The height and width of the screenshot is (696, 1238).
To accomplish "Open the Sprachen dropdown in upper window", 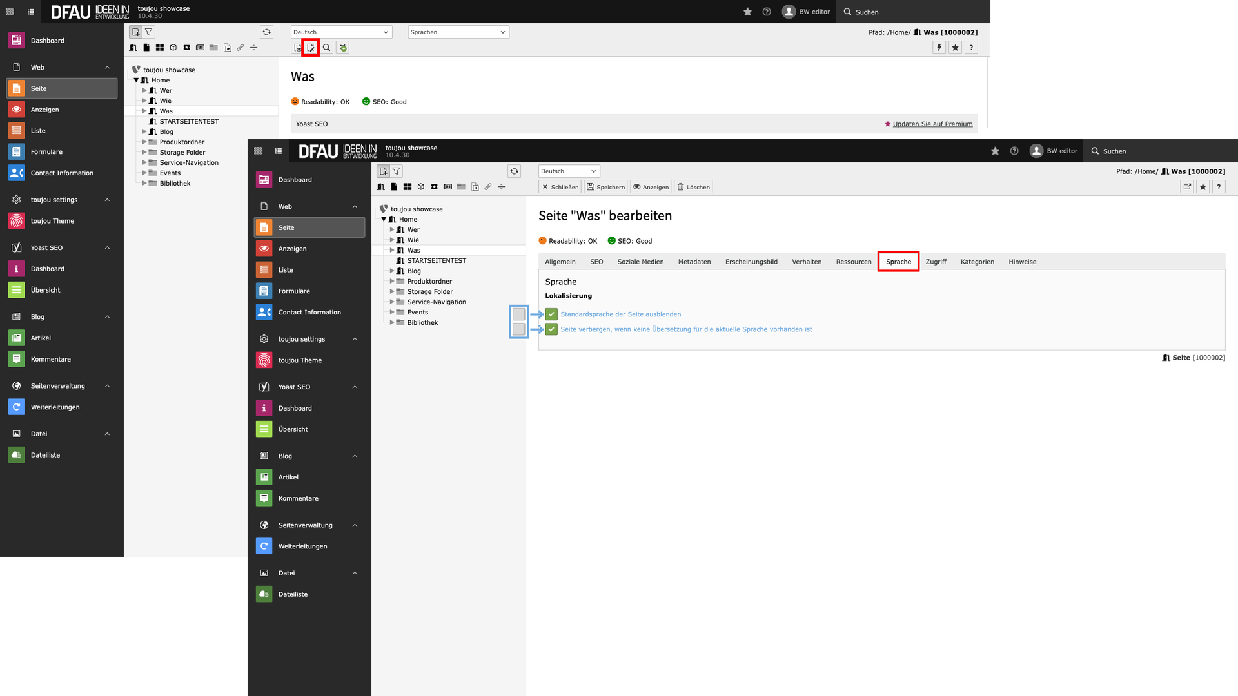I will point(458,32).
